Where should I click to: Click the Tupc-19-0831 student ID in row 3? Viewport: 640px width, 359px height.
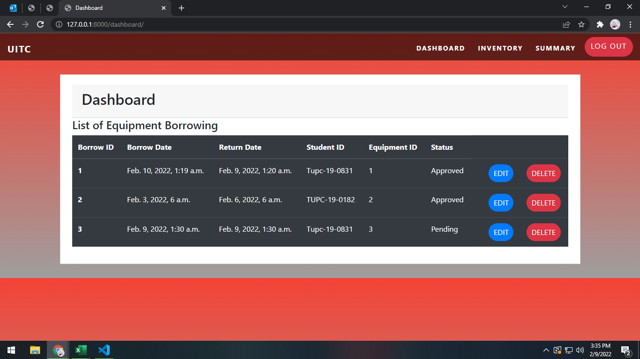coord(330,229)
